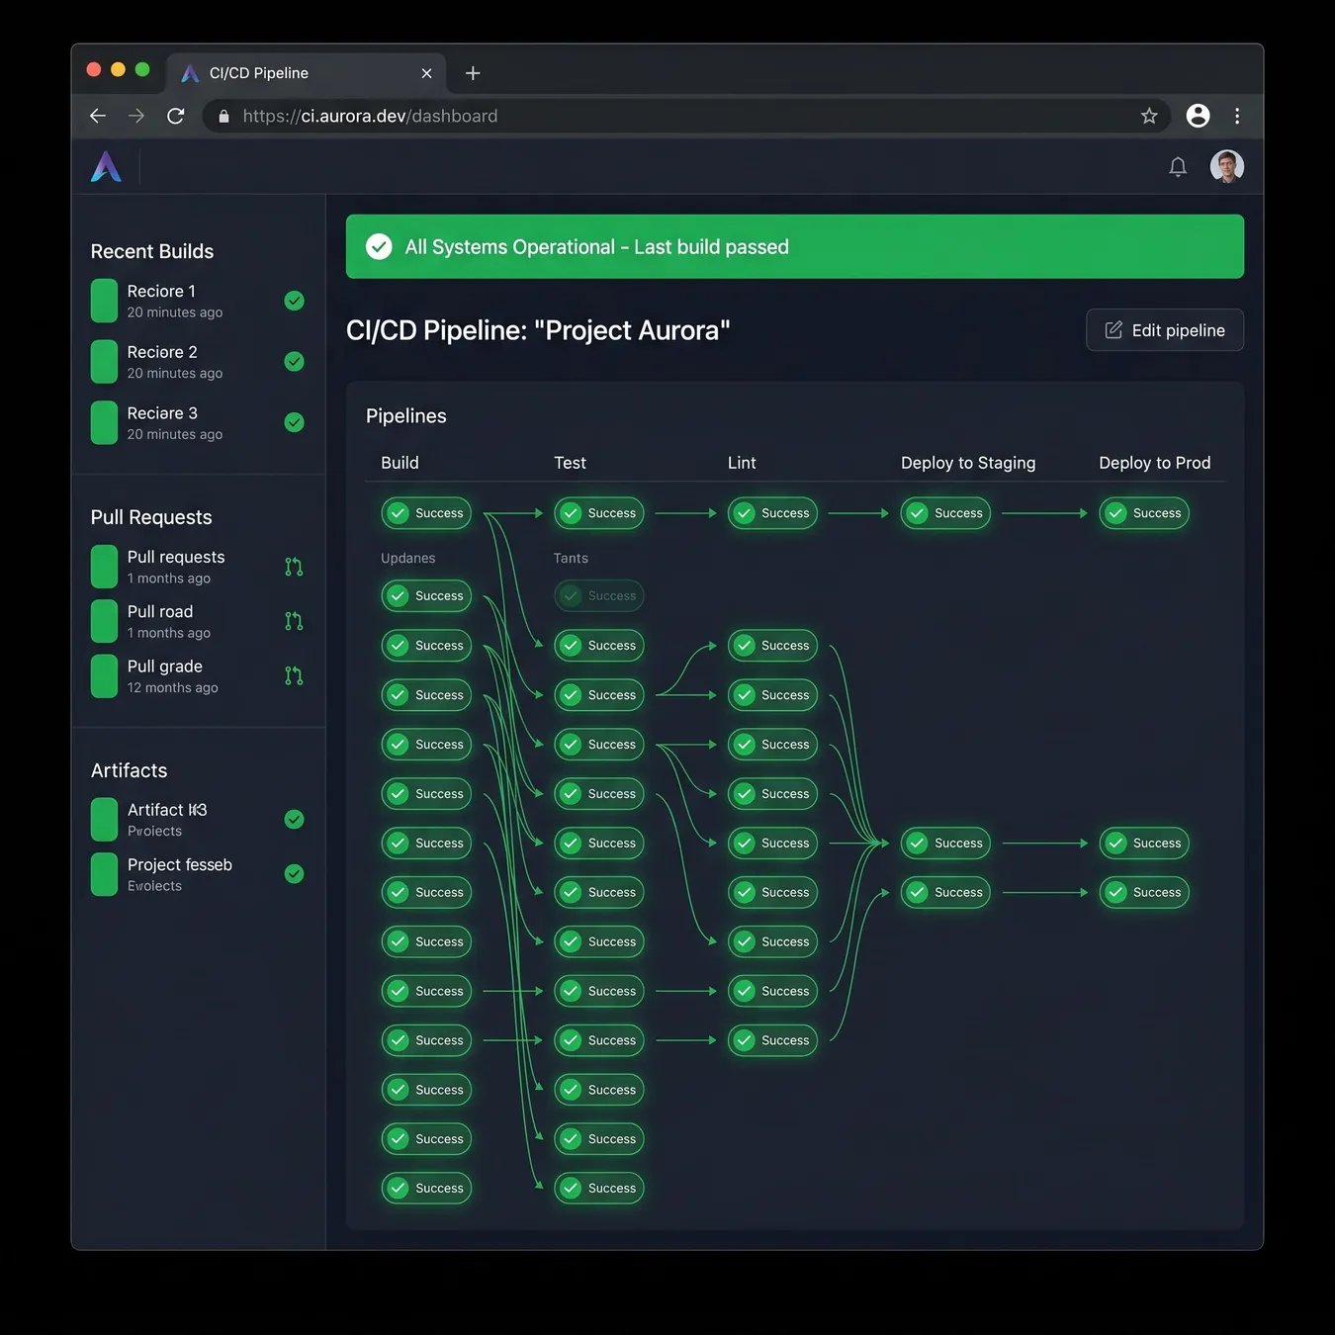The width and height of the screenshot is (1335, 1335).
Task: Click the top Test stage Success badge
Action: pyautogui.click(x=599, y=513)
